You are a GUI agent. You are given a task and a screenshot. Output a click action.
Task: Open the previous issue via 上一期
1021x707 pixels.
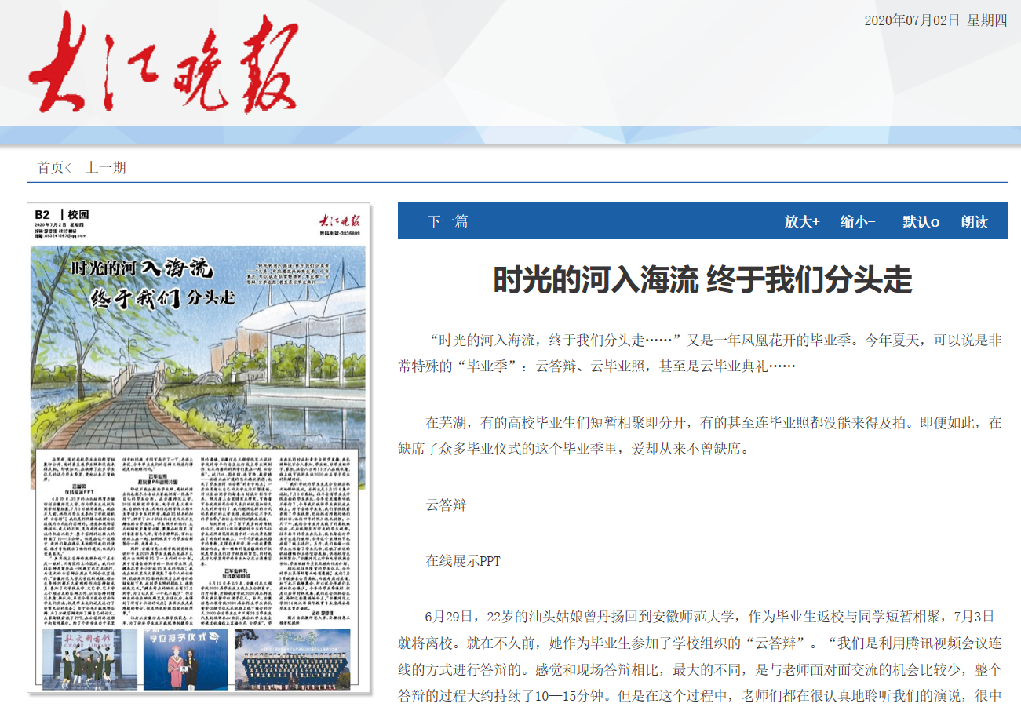point(105,168)
